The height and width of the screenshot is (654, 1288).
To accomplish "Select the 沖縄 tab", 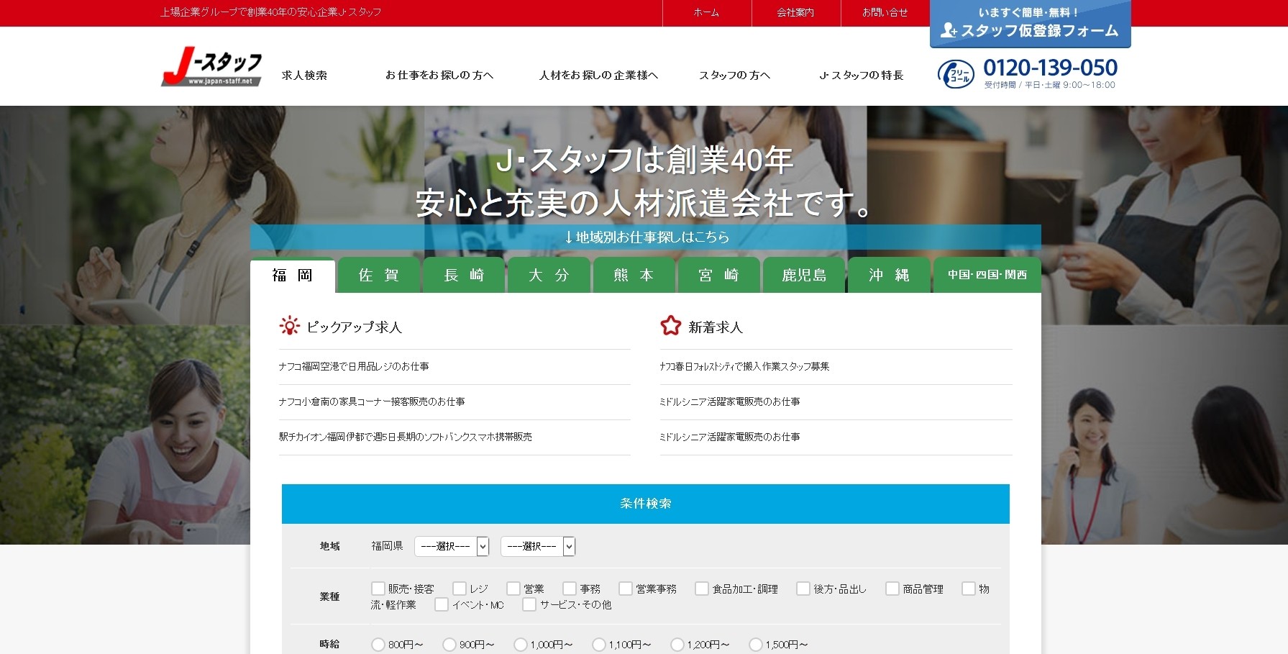I will coord(889,275).
